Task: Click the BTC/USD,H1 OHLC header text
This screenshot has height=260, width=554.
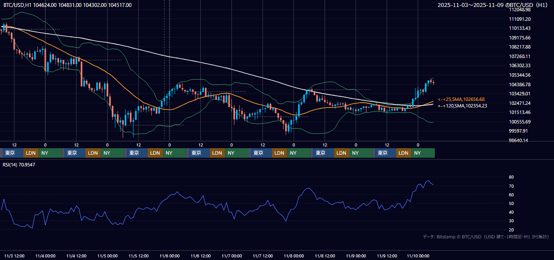Action: pyautogui.click(x=68, y=5)
